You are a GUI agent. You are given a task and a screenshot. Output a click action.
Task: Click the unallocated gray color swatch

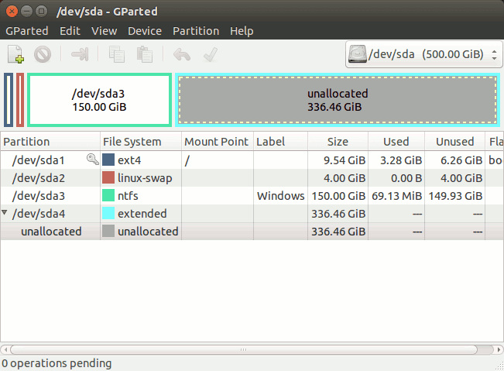[x=108, y=231]
